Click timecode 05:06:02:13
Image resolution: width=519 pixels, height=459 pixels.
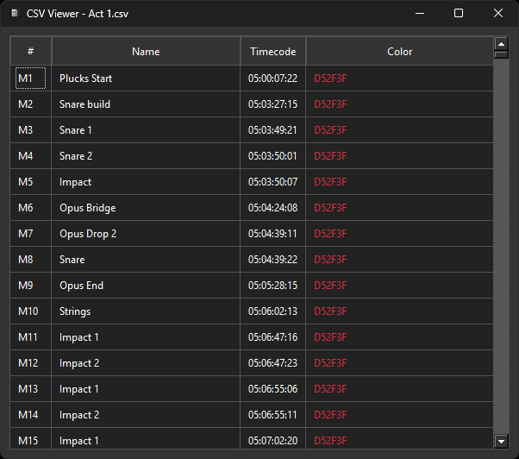pos(273,311)
